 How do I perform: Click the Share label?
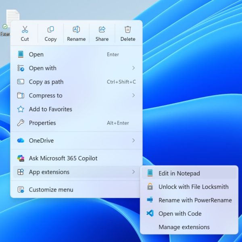pos(102,39)
